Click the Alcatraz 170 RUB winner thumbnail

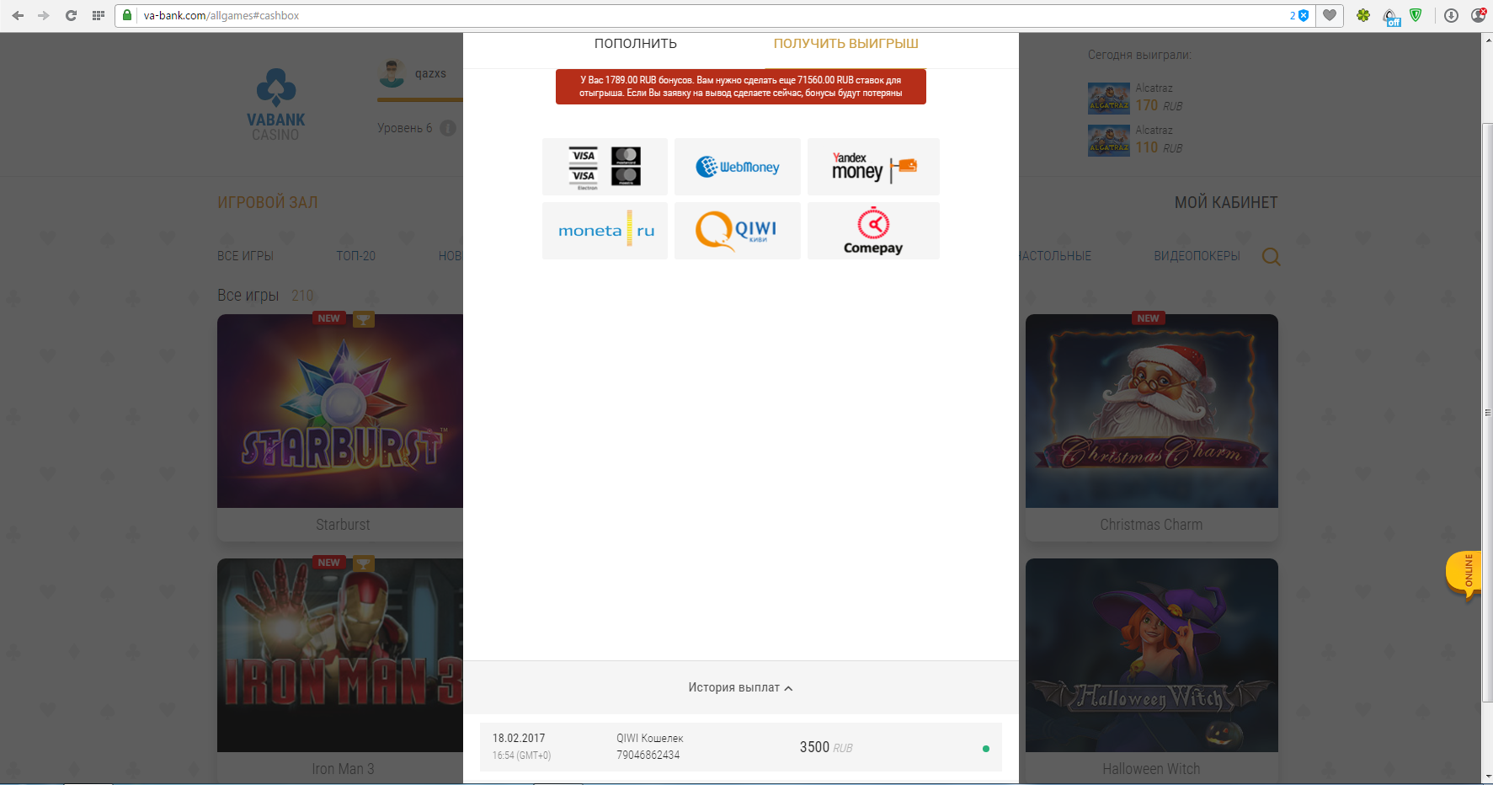(1109, 99)
